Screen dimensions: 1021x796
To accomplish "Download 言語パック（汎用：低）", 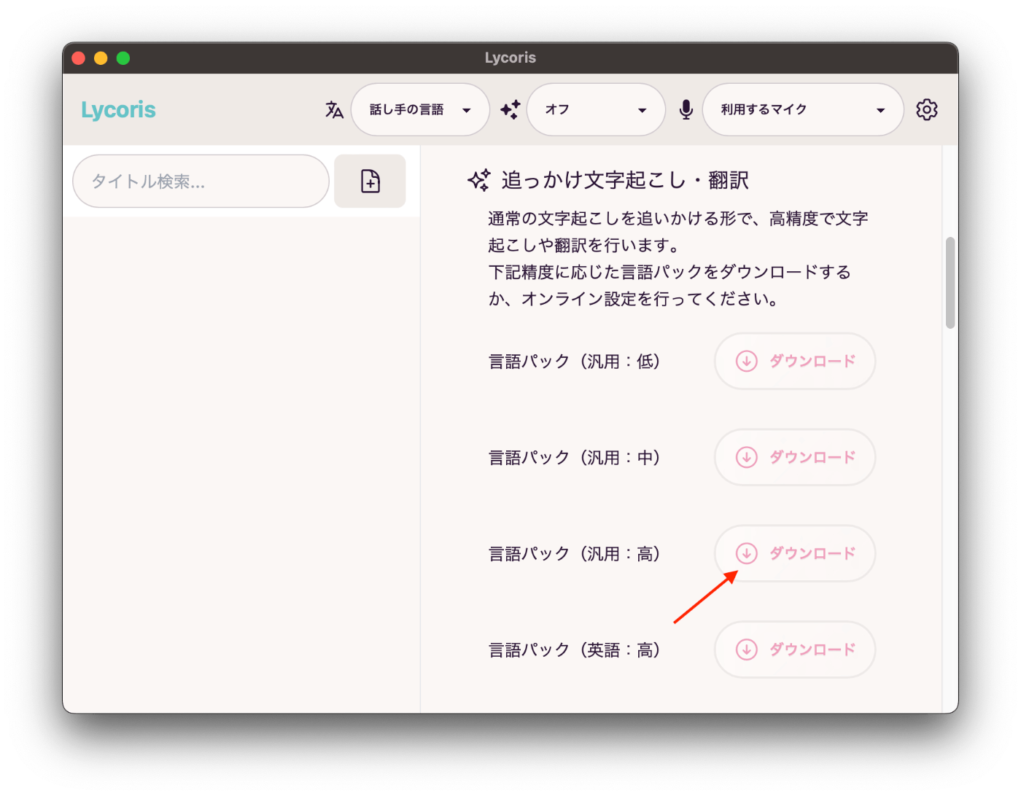I will tap(795, 361).
